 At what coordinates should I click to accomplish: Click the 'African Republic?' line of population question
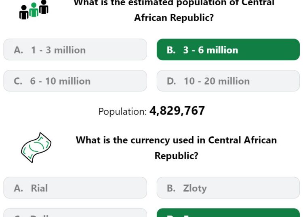coord(174,18)
